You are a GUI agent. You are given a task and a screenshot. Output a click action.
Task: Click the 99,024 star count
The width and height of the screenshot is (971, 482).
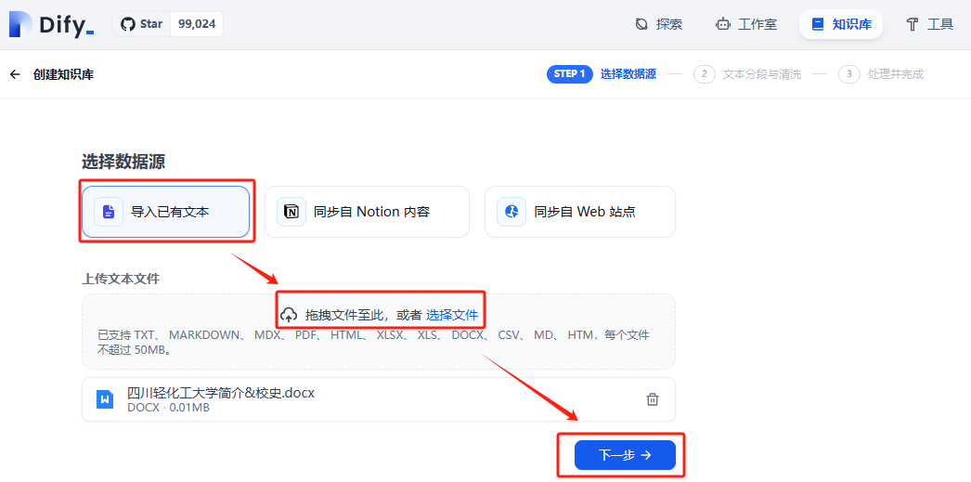coord(197,24)
